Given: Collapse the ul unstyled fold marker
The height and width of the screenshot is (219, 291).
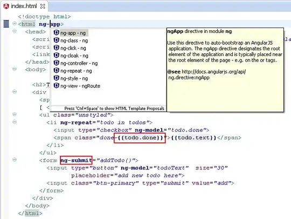Looking at the screenshot, I should [15, 114].
